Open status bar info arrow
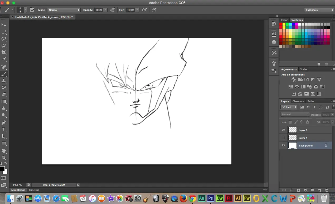The width and height of the screenshot is (335, 204). pos(78,185)
